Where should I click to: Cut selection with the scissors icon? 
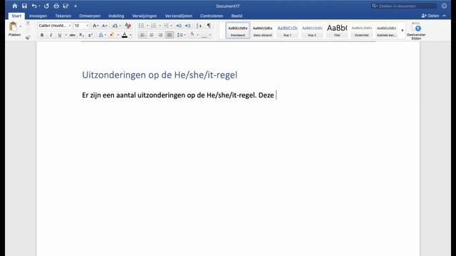point(28,23)
